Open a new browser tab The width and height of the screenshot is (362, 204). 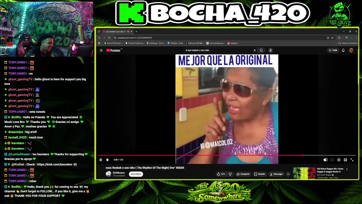coord(136,31)
